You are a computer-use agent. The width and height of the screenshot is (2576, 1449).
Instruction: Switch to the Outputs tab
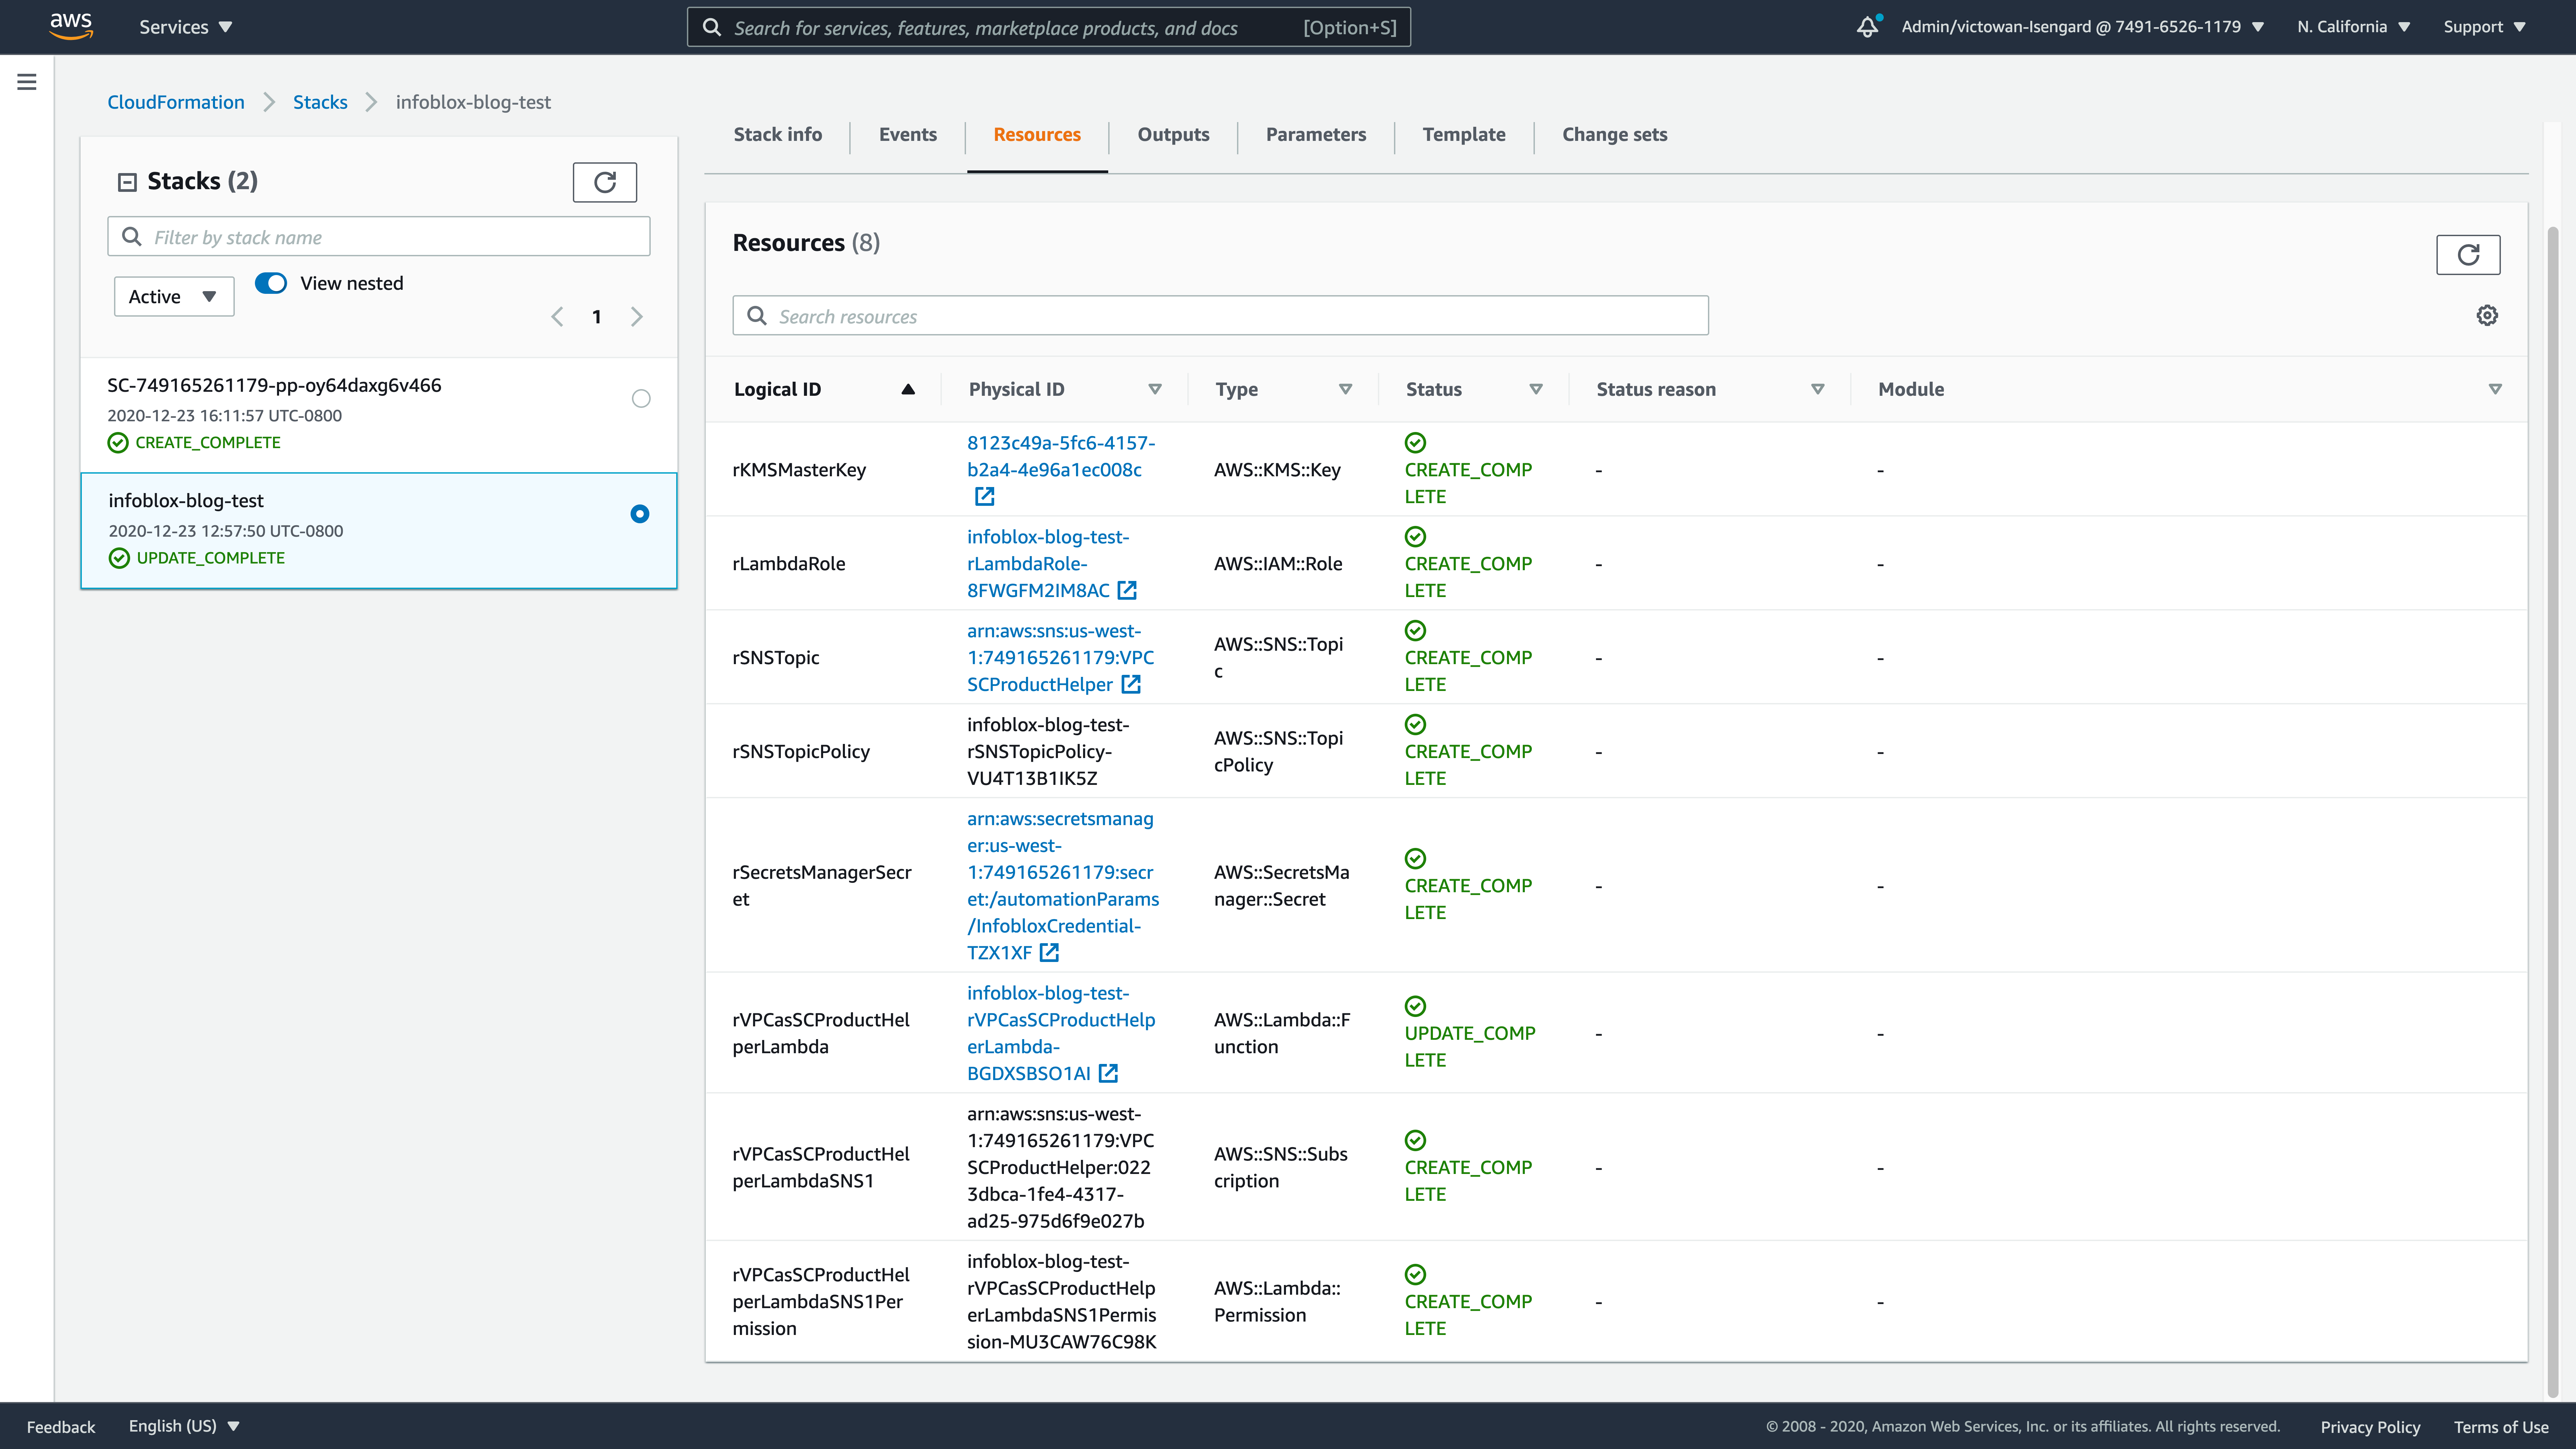click(x=1173, y=135)
